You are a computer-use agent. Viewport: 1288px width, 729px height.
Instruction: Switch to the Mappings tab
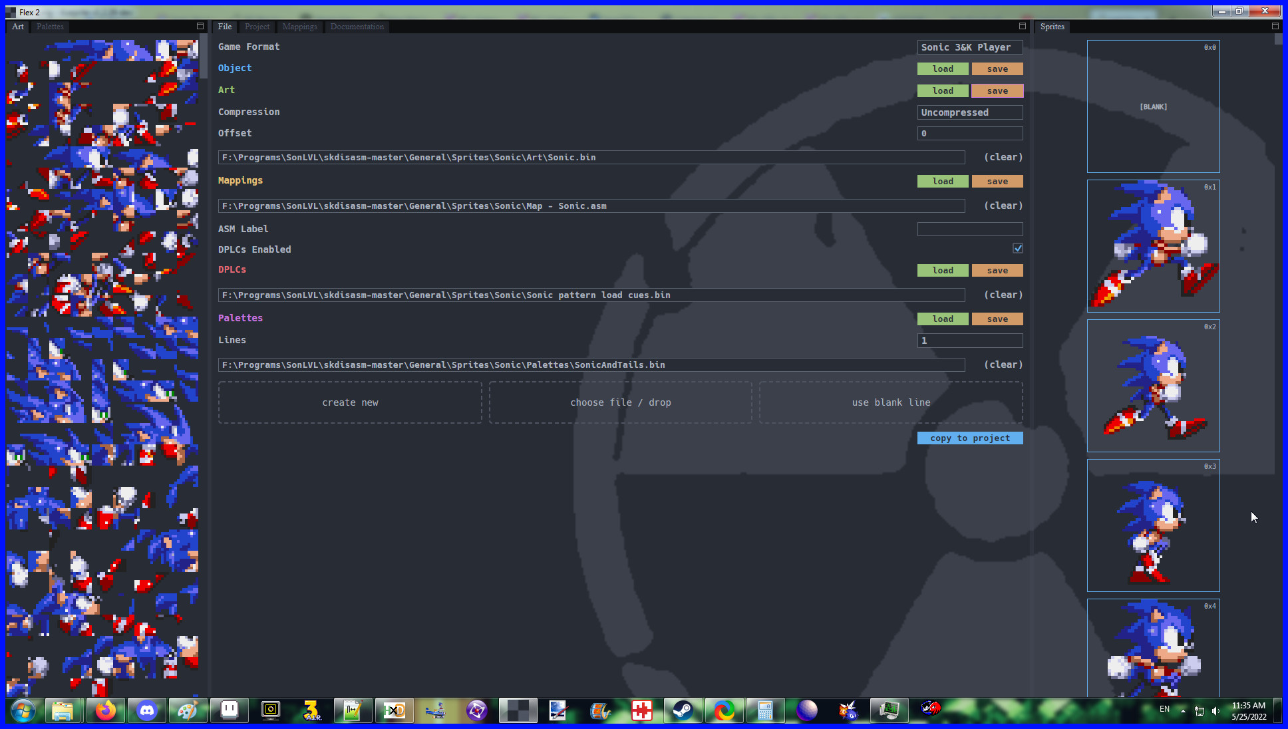coord(299,27)
